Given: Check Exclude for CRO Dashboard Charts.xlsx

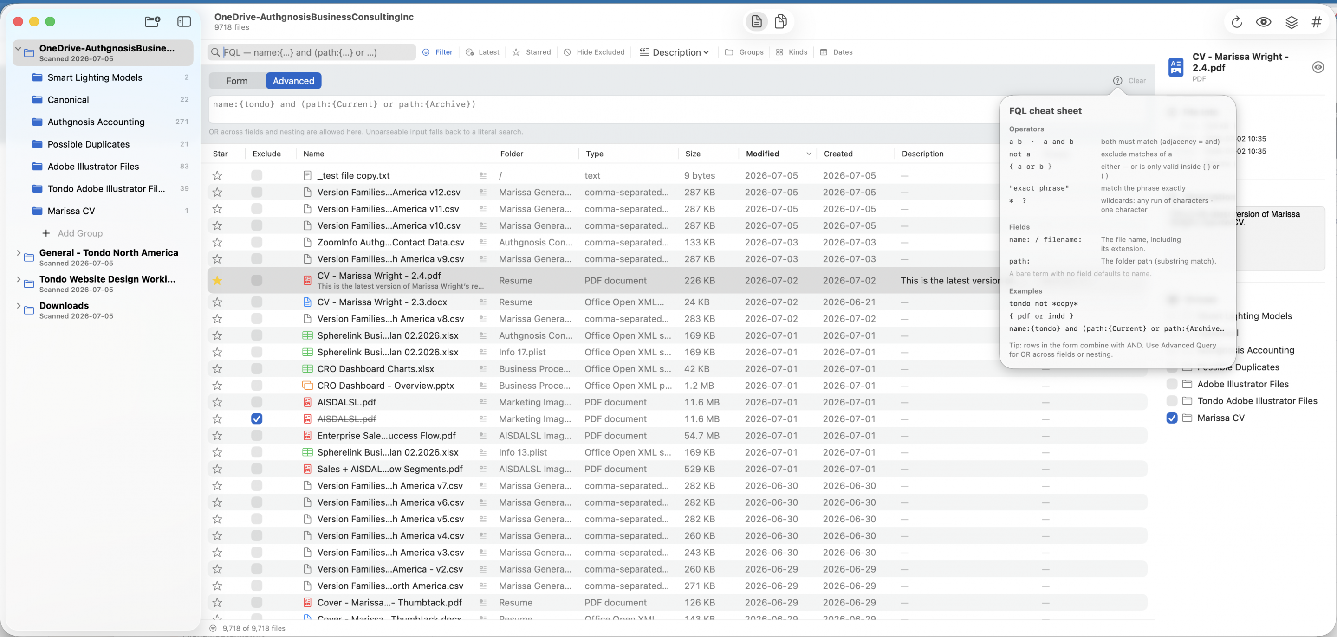Looking at the screenshot, I should pyautogui.click(x=256, y=369).
